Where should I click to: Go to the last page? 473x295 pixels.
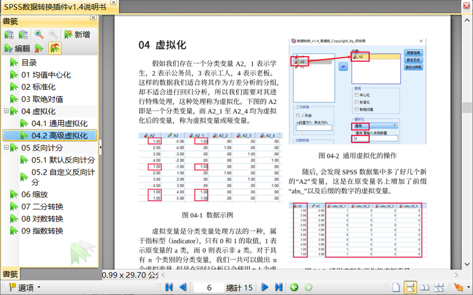point(279,287)
